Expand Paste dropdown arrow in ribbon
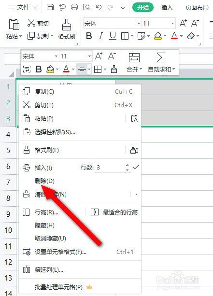The image size is (213, 296). click(x=21, y=36)
